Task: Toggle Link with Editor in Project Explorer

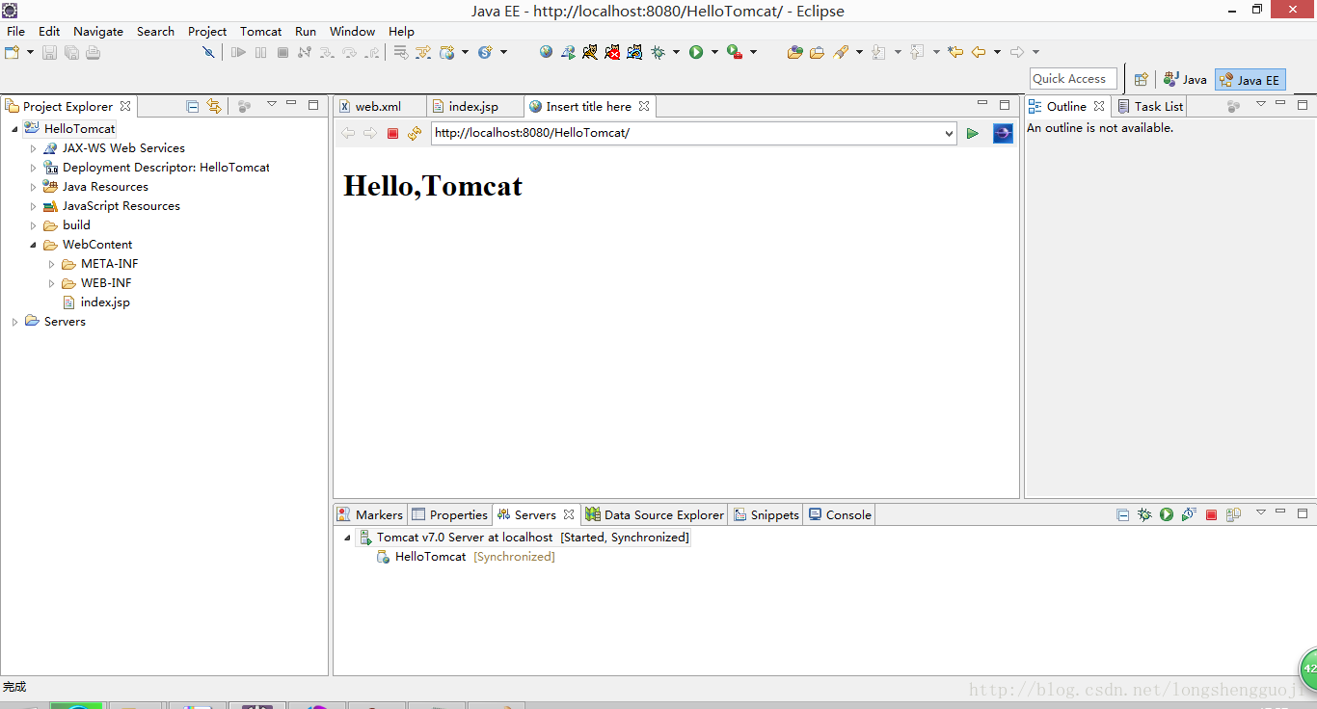Action: pos(214,106)
